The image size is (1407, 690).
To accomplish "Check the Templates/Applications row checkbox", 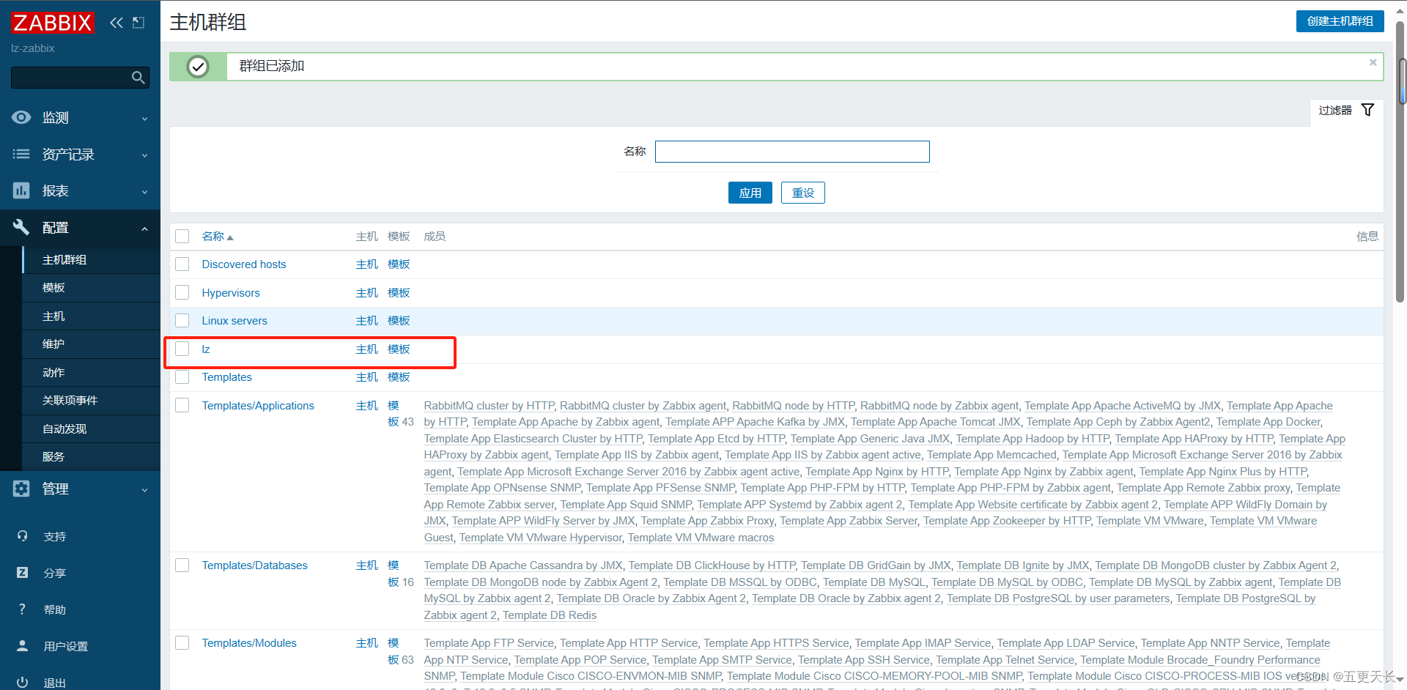I will click(x=182, y=406).
